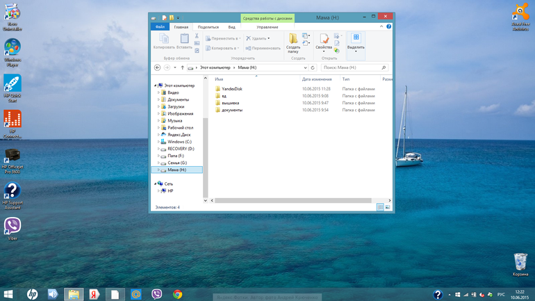Go up one folder level arrow

[x=182, y=67]
